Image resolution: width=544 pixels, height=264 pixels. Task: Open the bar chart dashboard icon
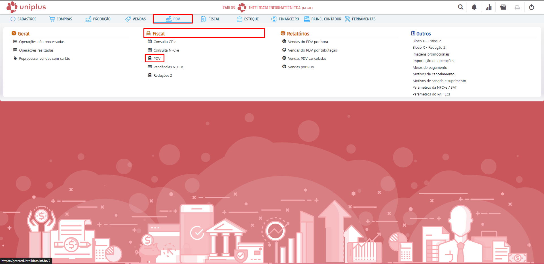tap(488, 7)
